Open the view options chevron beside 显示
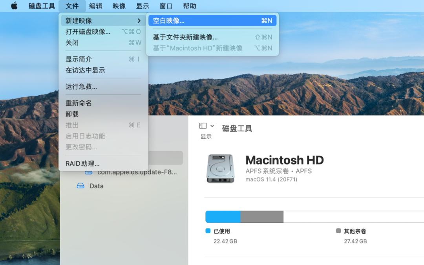The width and height of the screenshot is (424, 265). point(212,125)
